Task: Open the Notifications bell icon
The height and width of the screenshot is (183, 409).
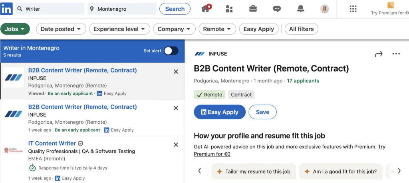Action: click(301, 9)
